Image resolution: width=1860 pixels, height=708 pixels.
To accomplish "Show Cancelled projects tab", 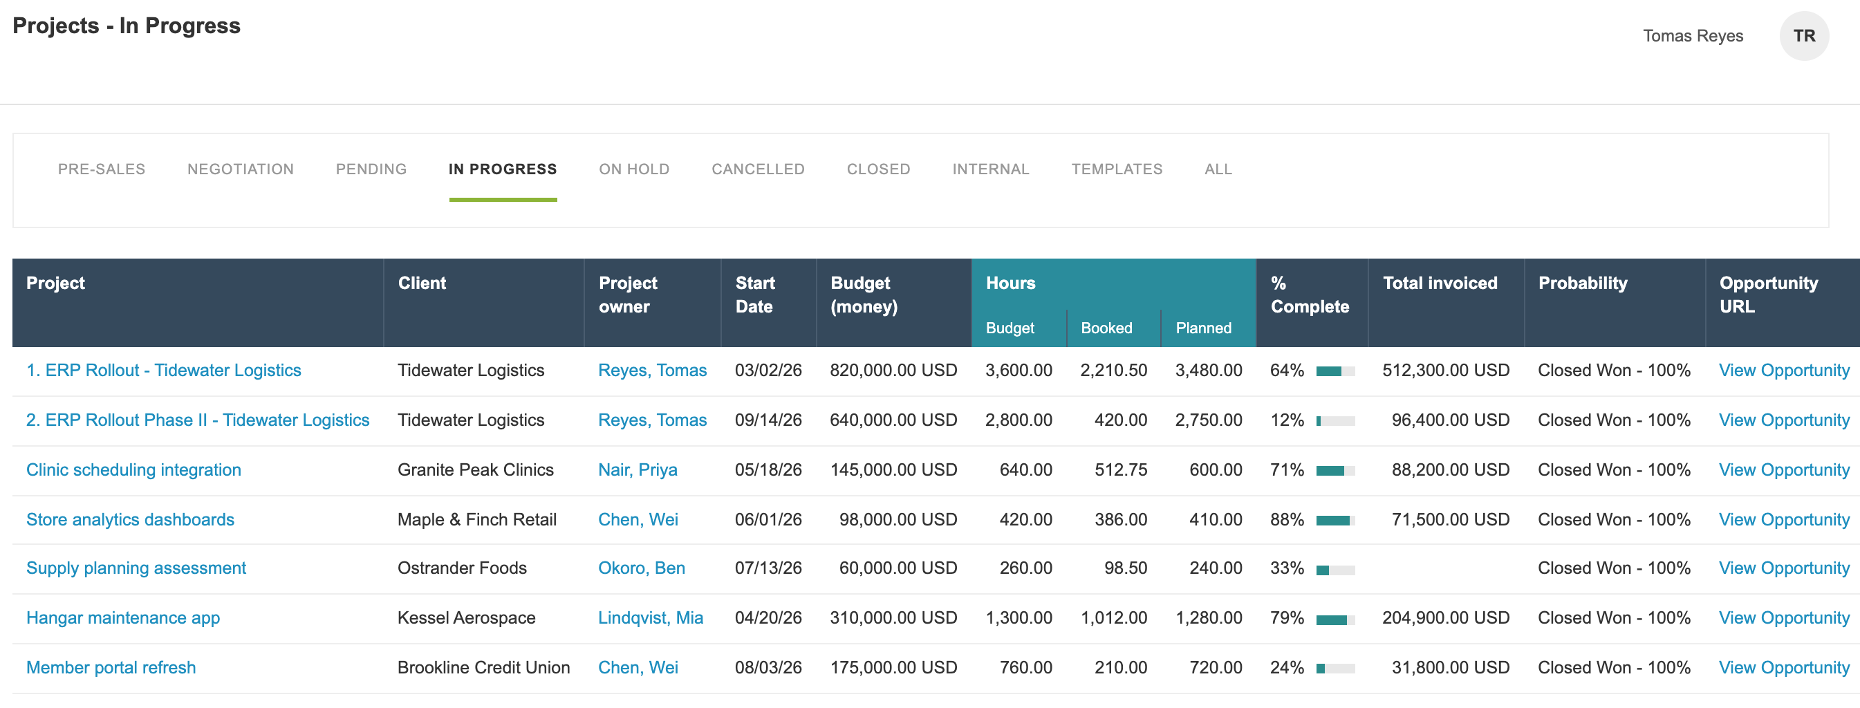I will (x=758, y=169).
